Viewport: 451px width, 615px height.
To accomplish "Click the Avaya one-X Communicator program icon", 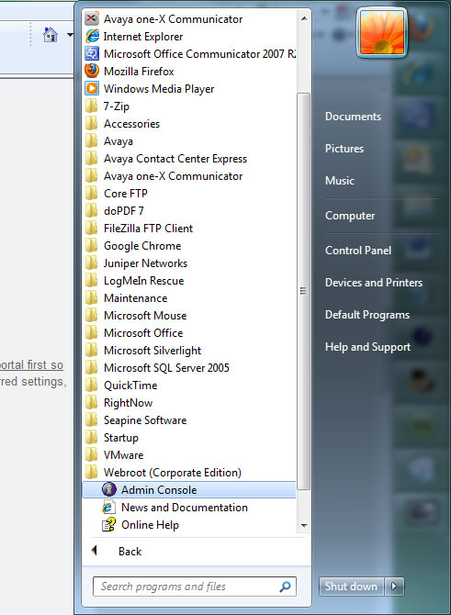I will click(x=92, y=18).
